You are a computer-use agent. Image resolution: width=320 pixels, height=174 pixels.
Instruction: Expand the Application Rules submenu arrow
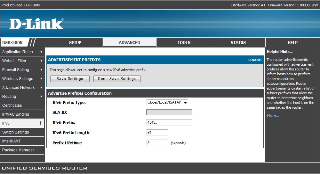[x=41, y=52]
